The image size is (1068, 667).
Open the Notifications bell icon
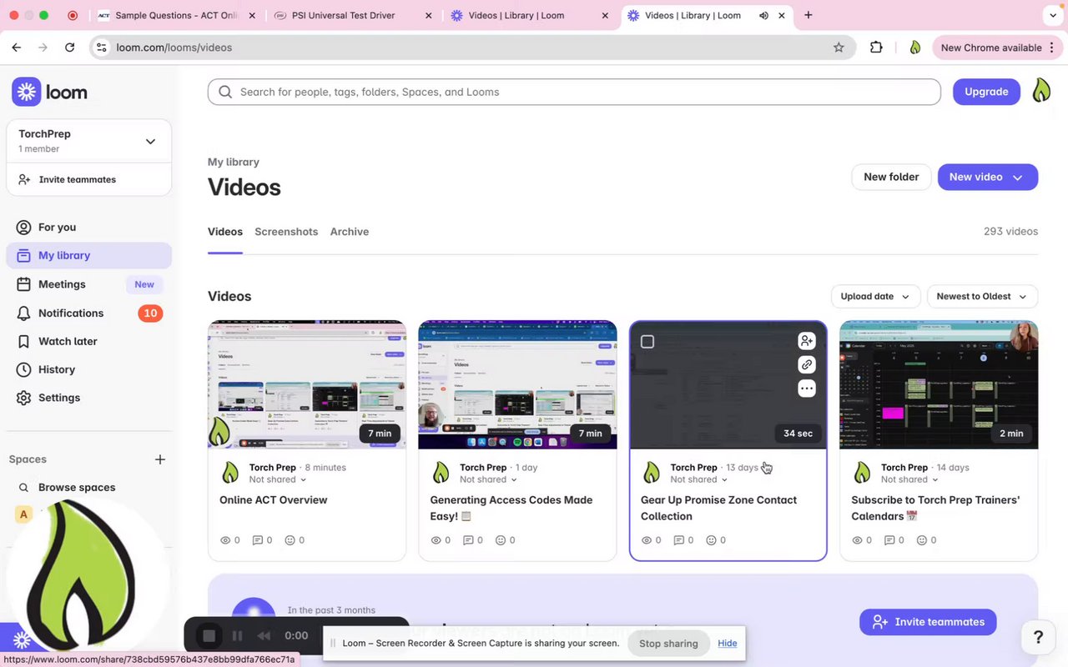coord(23,313)
